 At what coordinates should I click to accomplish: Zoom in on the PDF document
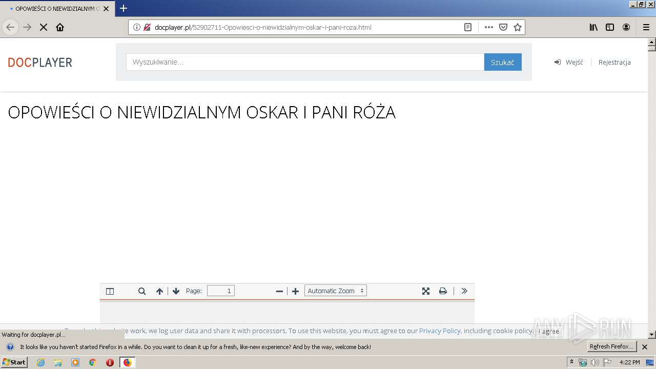295,291
